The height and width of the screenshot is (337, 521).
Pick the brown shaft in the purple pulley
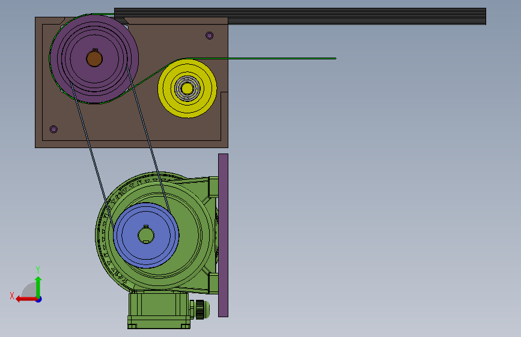click(x=94, y=58)
